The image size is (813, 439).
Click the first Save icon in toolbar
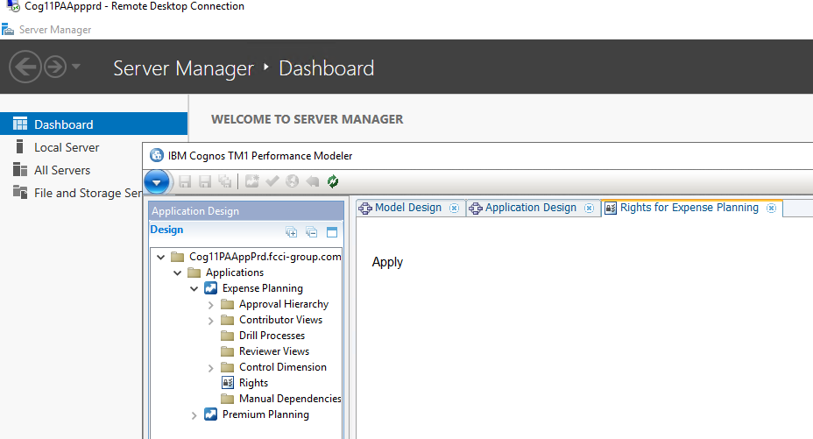(185, 181)
